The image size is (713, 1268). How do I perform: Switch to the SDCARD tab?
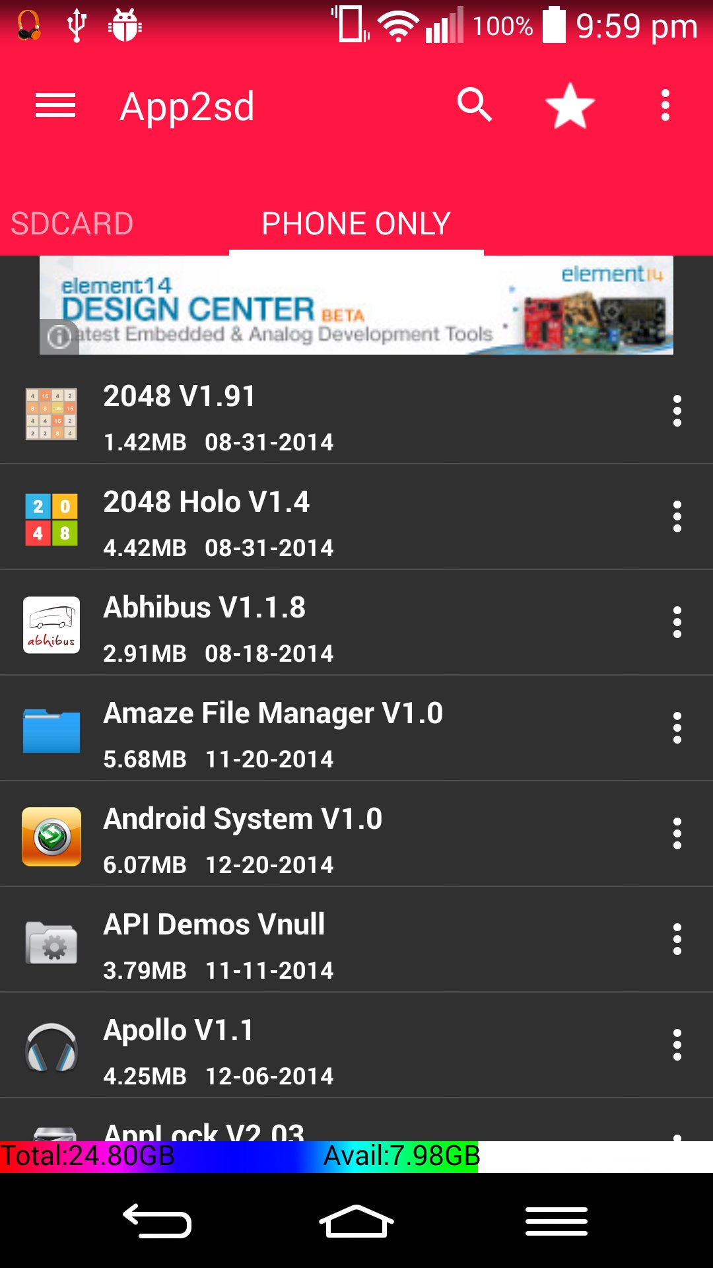tap(72, 223)
